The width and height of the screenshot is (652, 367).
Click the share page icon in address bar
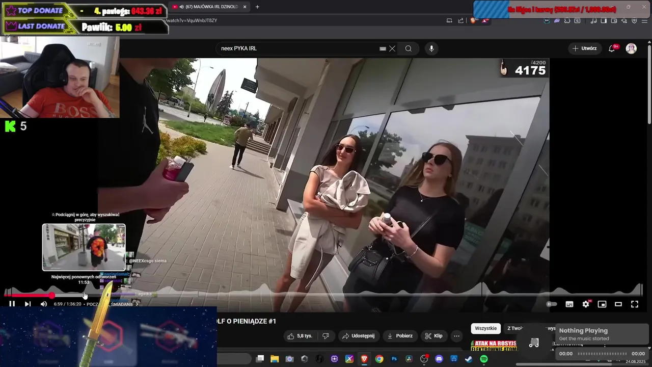[x=460, y=20]
